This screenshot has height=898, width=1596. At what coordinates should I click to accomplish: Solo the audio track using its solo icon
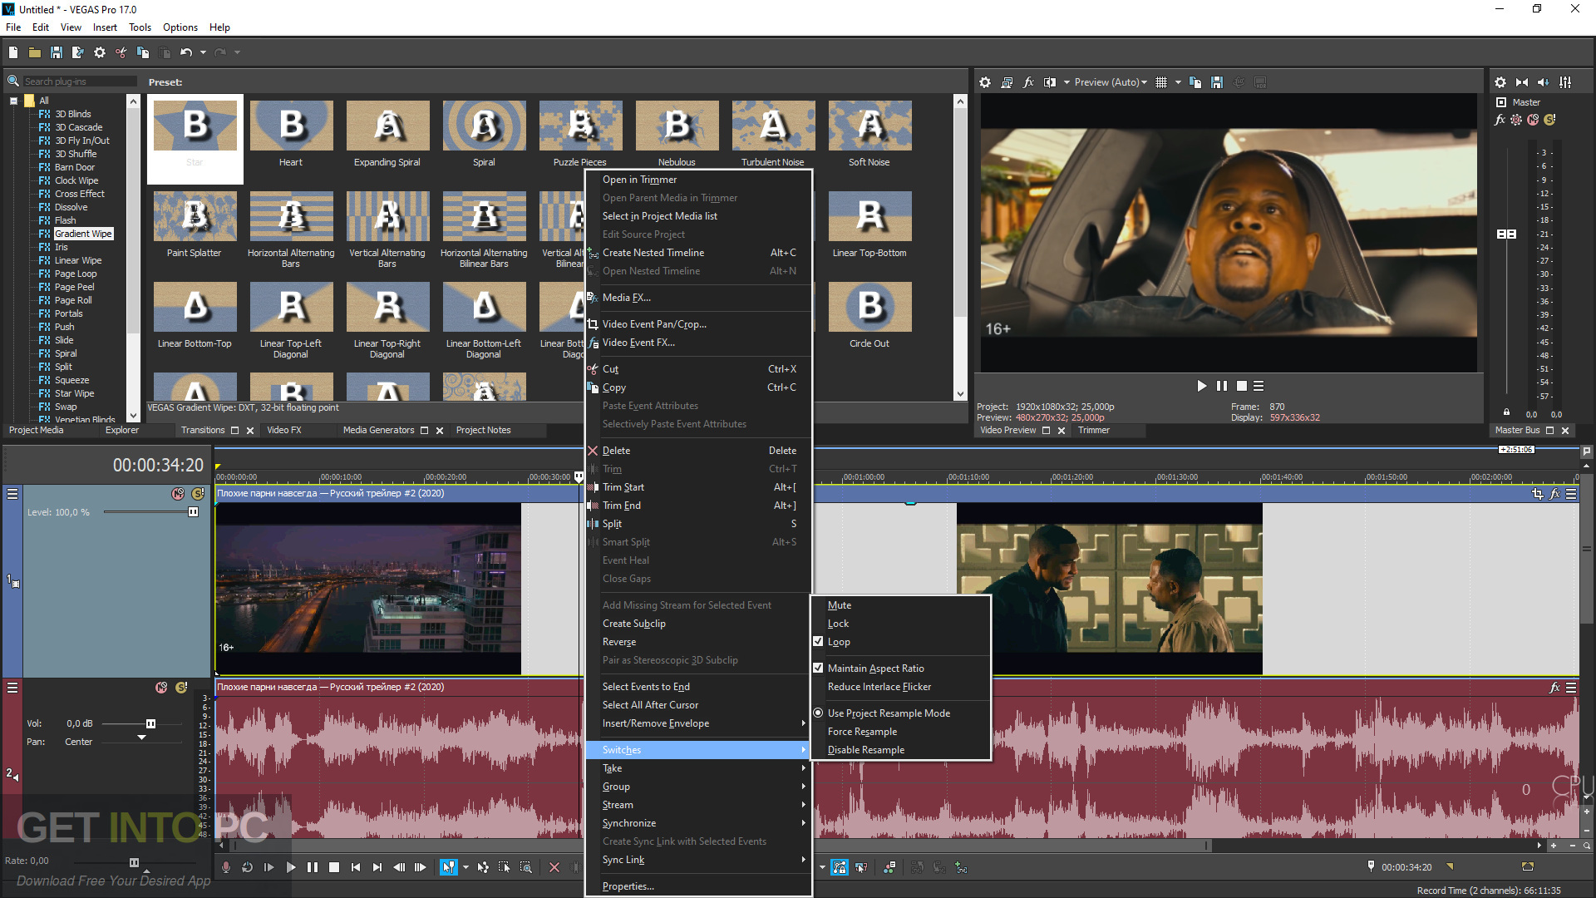181,688
